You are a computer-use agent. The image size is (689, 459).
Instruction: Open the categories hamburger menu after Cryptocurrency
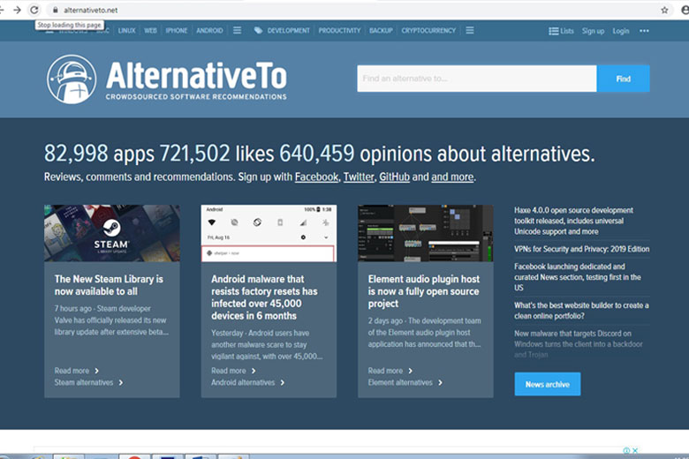(470, 30)
